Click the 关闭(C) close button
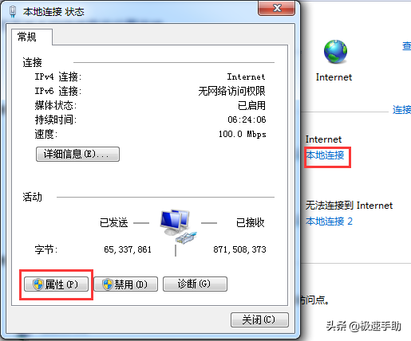 pos(259,319)
